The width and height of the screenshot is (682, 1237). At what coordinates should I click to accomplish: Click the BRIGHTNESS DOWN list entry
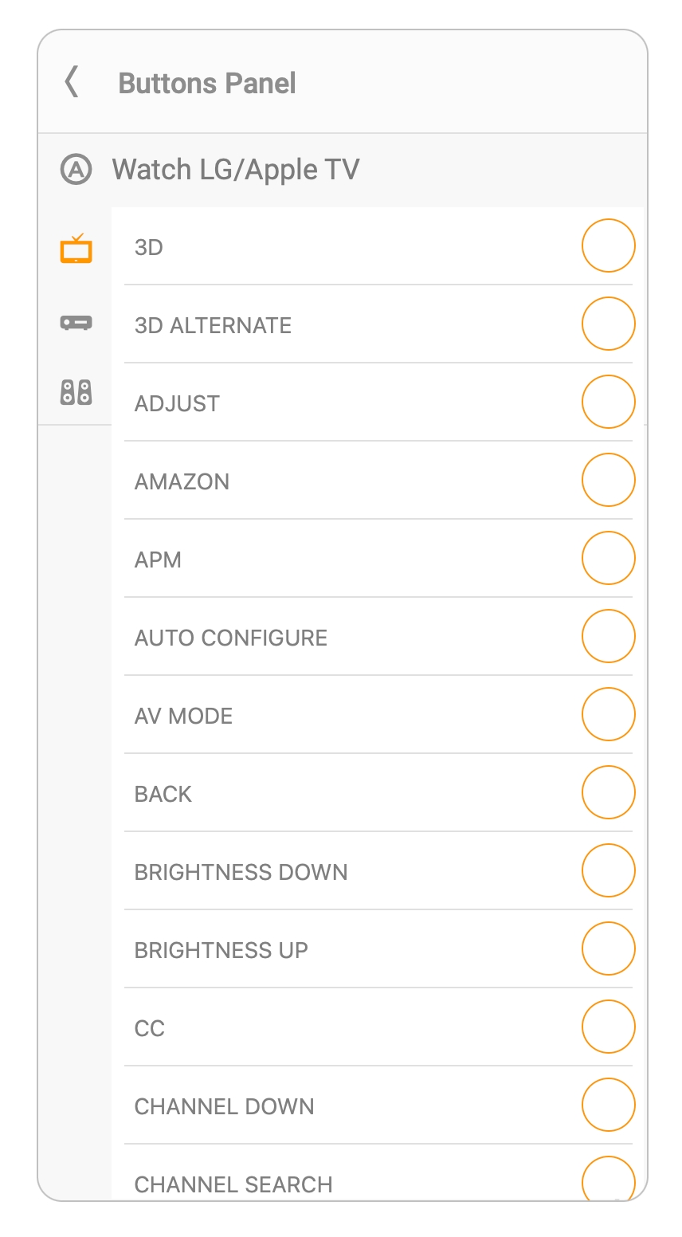pyautogui.click(x=241, y=872)
